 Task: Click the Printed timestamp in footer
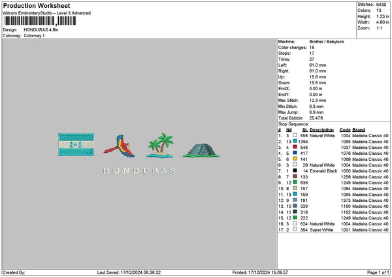[x=260, y=272]
